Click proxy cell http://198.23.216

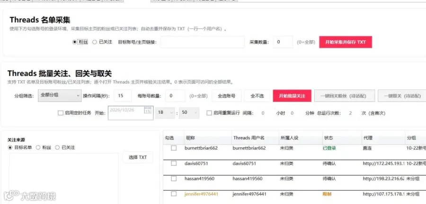(383, 178)
